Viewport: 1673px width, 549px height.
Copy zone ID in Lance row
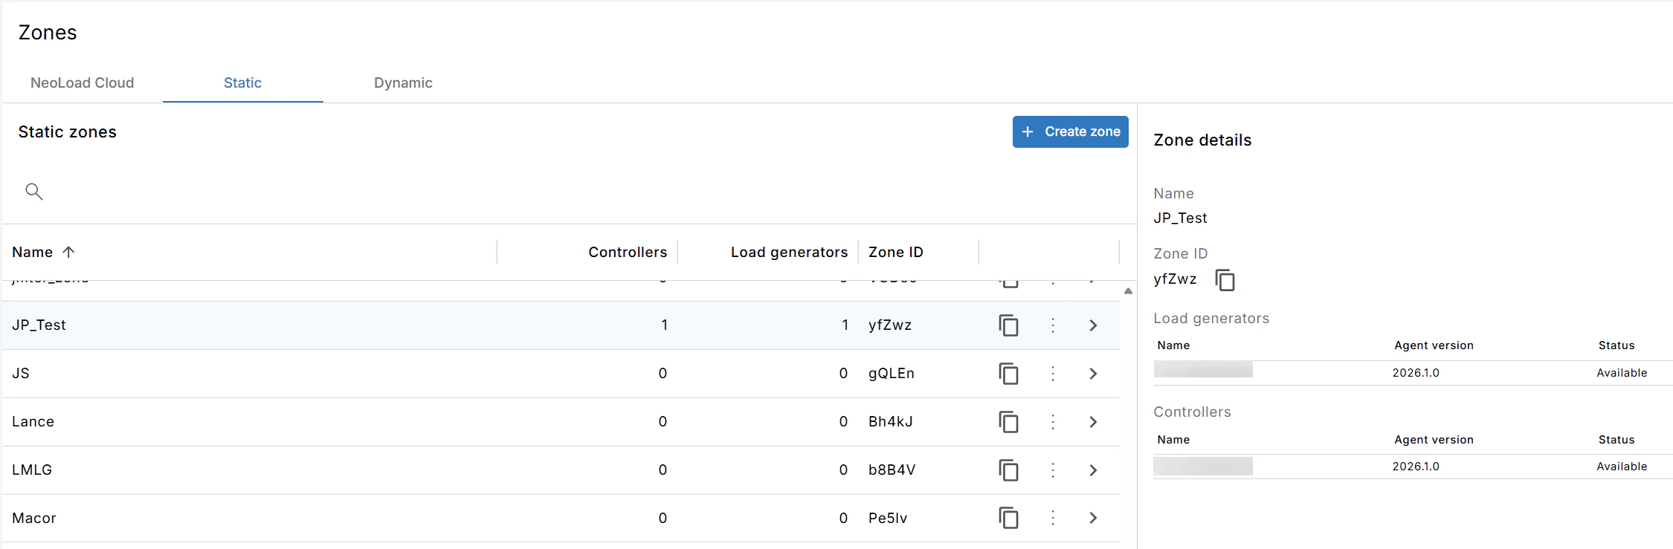1008,422
